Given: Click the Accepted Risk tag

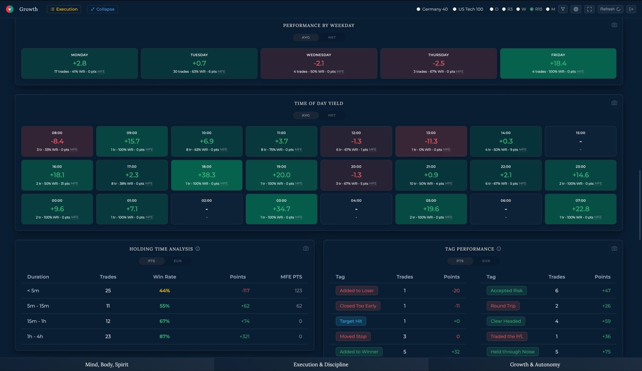Looking at the screenshot, I should 506,291.
